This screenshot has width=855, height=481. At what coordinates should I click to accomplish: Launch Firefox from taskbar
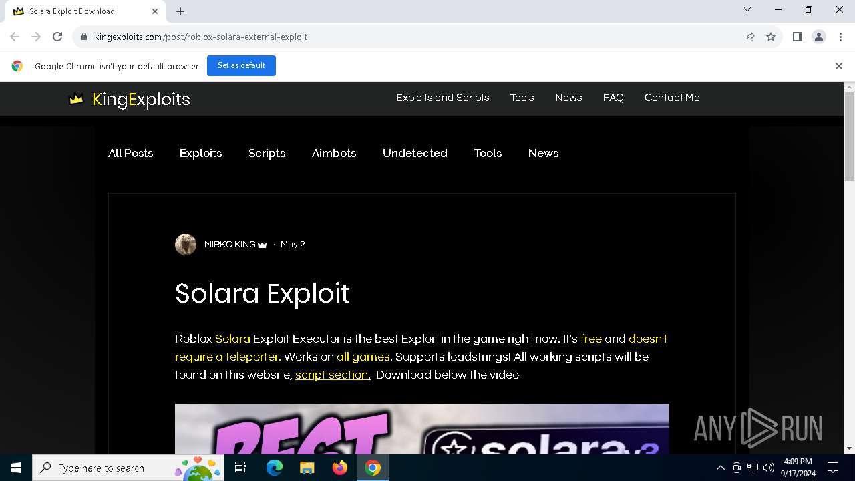point(340,468)
